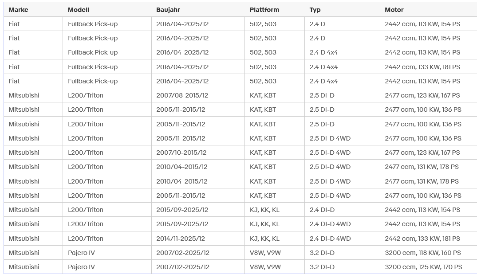Click KJ, KK, KL in the 2014/11 row
The image size is (477, 278).
click(264, 239)
